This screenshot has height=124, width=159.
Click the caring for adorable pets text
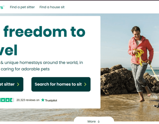[25, 69]
